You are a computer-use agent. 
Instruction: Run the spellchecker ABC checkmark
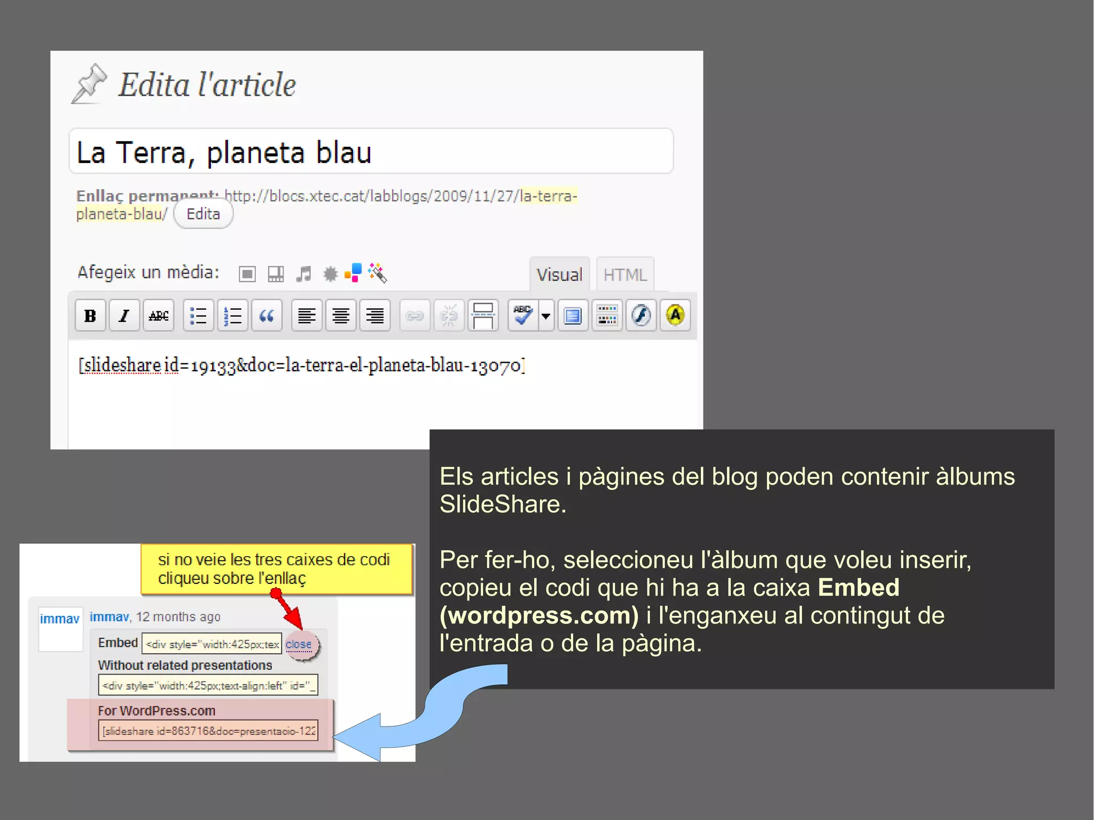[x=523, y=316]
